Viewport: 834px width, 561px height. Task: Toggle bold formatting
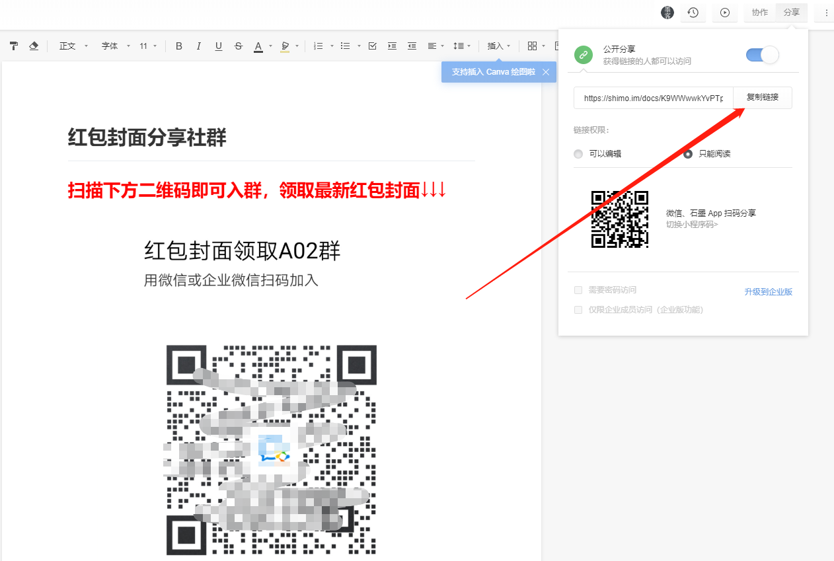pyautogui.click(x=178, y=46)
